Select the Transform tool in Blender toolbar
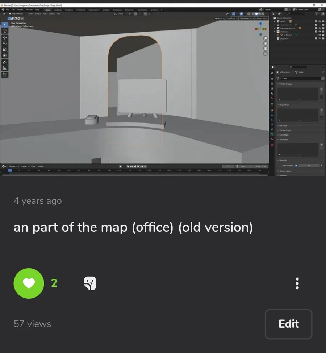 (x=5, y=55)
